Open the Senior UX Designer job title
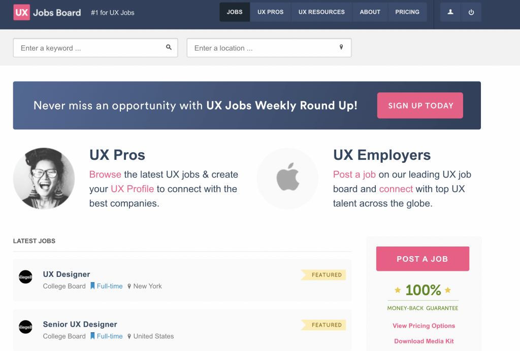This screenshot has height=351, width=520. point(80,324)
